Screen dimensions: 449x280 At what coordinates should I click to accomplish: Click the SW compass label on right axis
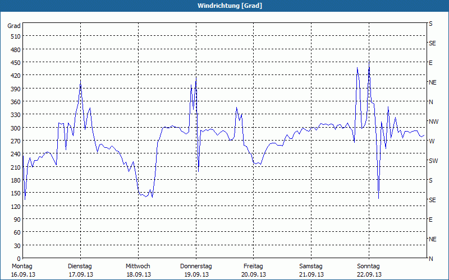point(433,161)
